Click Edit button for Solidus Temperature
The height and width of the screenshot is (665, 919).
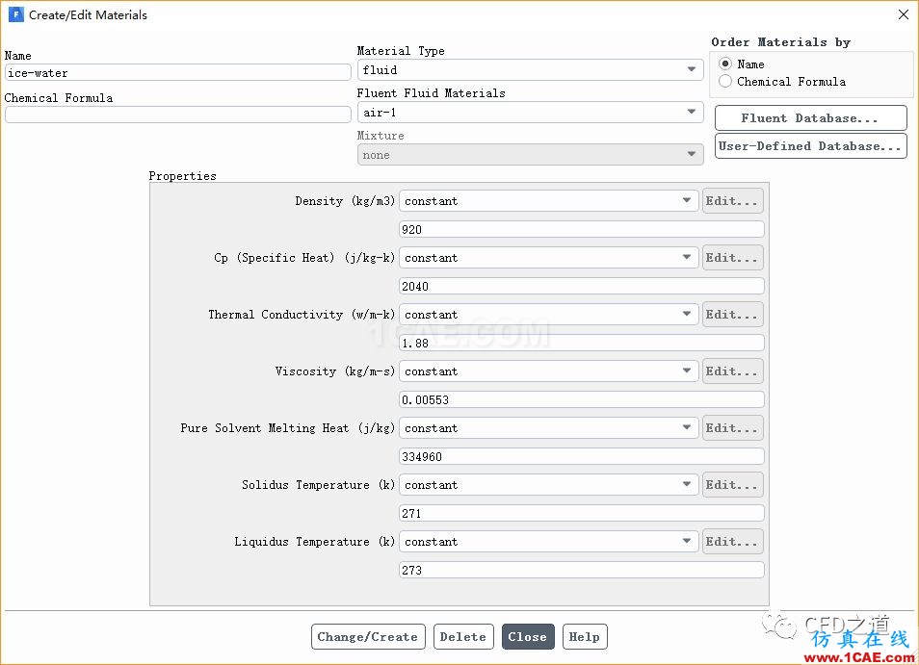pos(733,485)
